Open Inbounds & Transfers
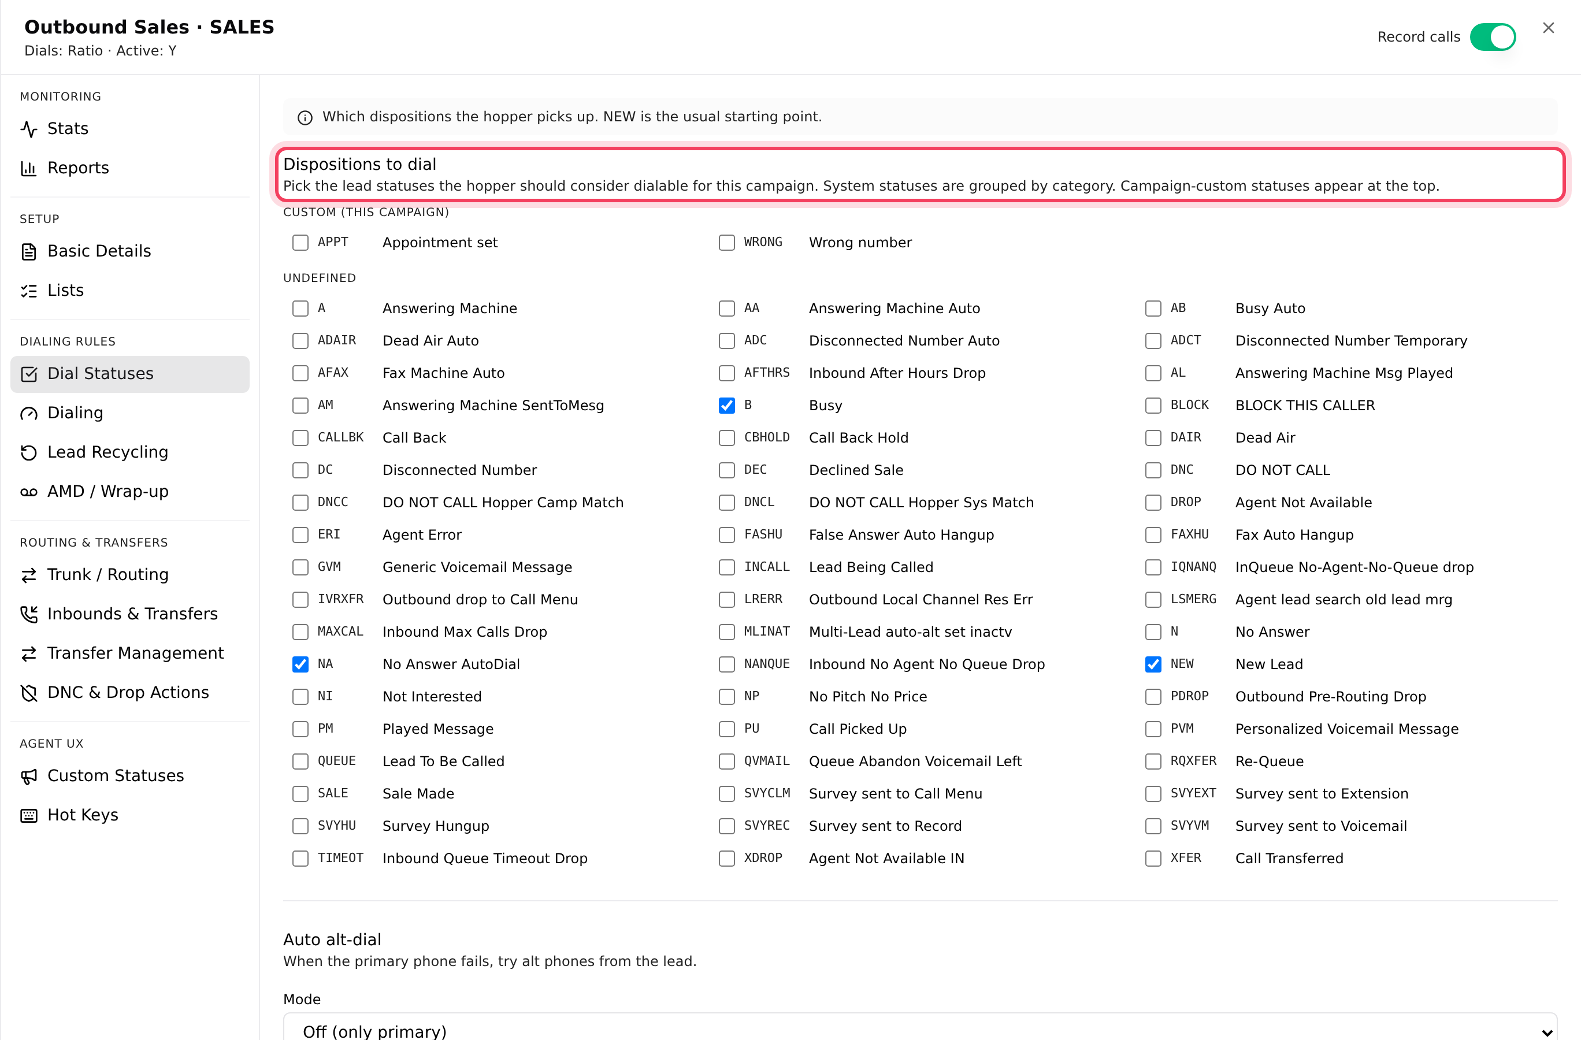1581x1040 pixels. 129,614
